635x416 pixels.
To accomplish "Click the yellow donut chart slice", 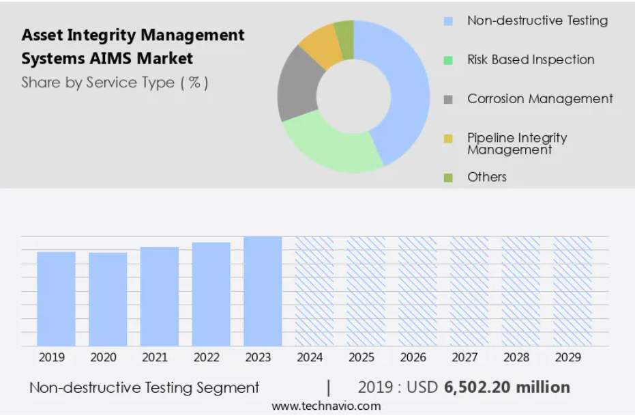I will (322, 46).
